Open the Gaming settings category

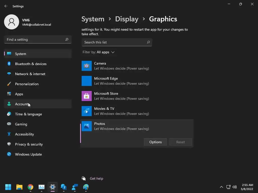38,124
